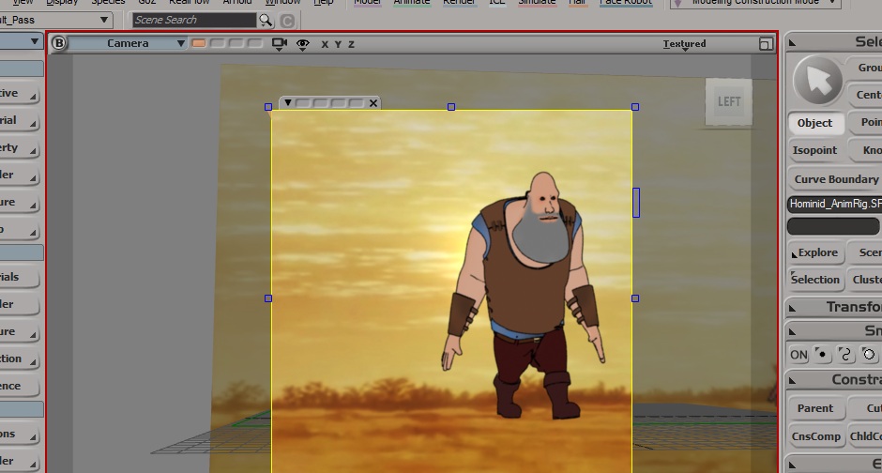Click the C button beside scene search
This screenshot has width=882, height=473.
(x=287, y=21)
